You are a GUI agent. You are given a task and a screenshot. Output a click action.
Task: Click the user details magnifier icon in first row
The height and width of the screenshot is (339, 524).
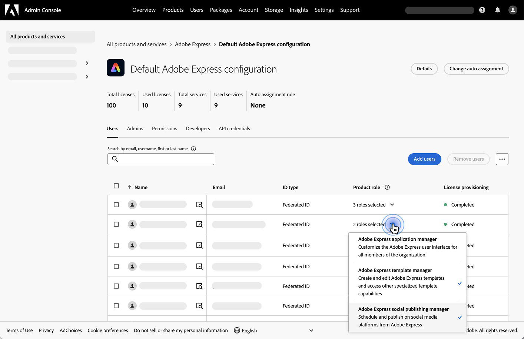[x=199, y=204]
